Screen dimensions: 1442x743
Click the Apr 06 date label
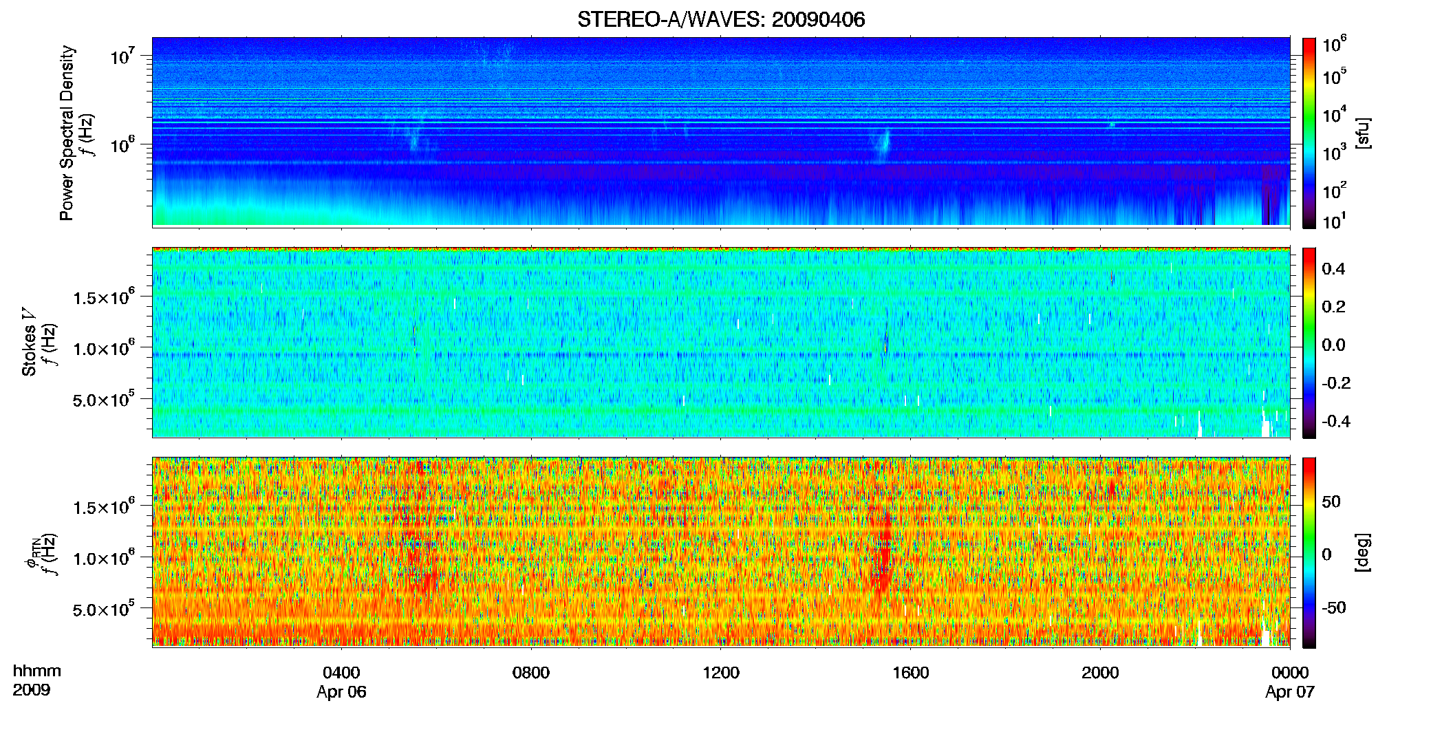[x=341, y=692]
